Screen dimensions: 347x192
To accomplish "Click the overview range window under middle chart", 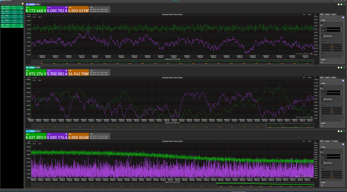I will tap(290, 126).
